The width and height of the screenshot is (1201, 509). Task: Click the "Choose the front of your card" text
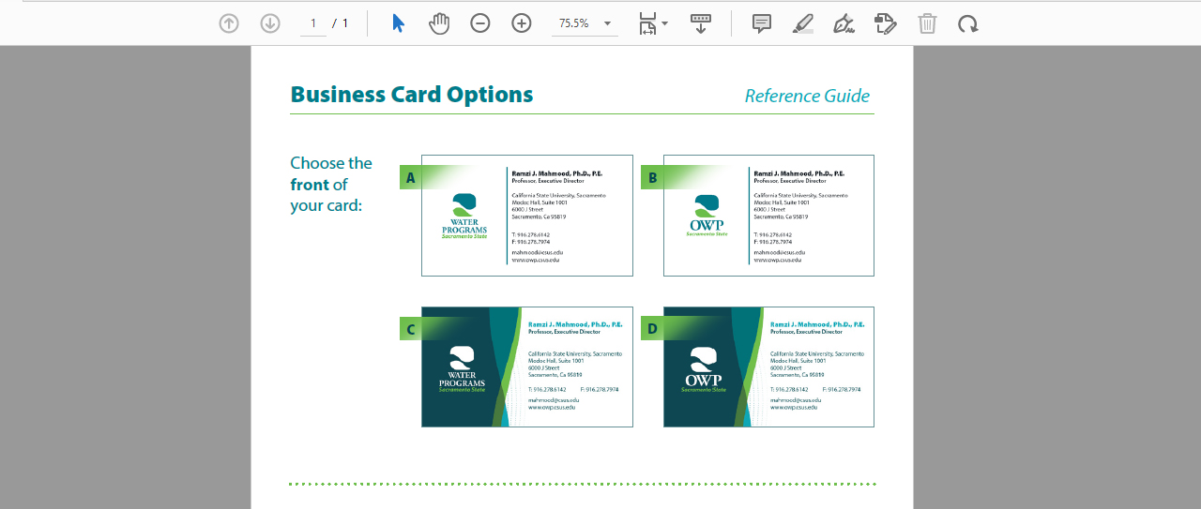click(x=331, y=184)
